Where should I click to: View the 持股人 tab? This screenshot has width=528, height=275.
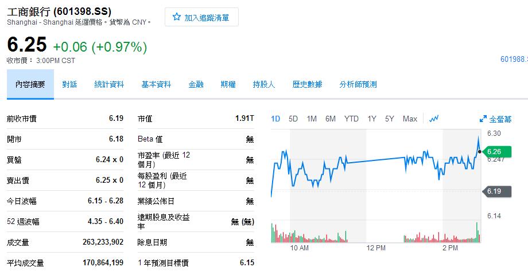pyautogui.click(x=264, y=84)
